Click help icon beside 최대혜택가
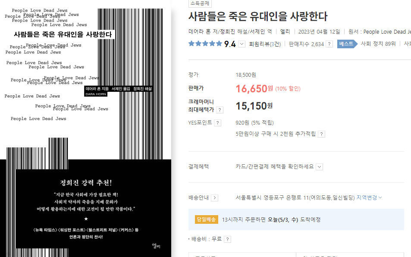Viewport: 411px width, 257px height. 220,110
